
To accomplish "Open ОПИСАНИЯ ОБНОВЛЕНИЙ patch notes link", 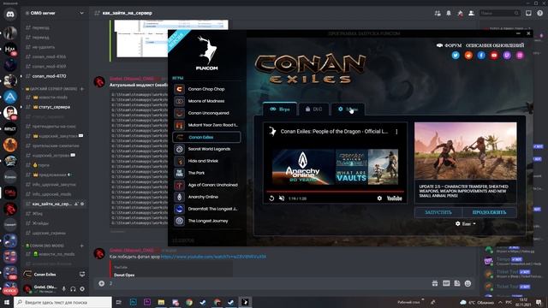I will point(495,45).
